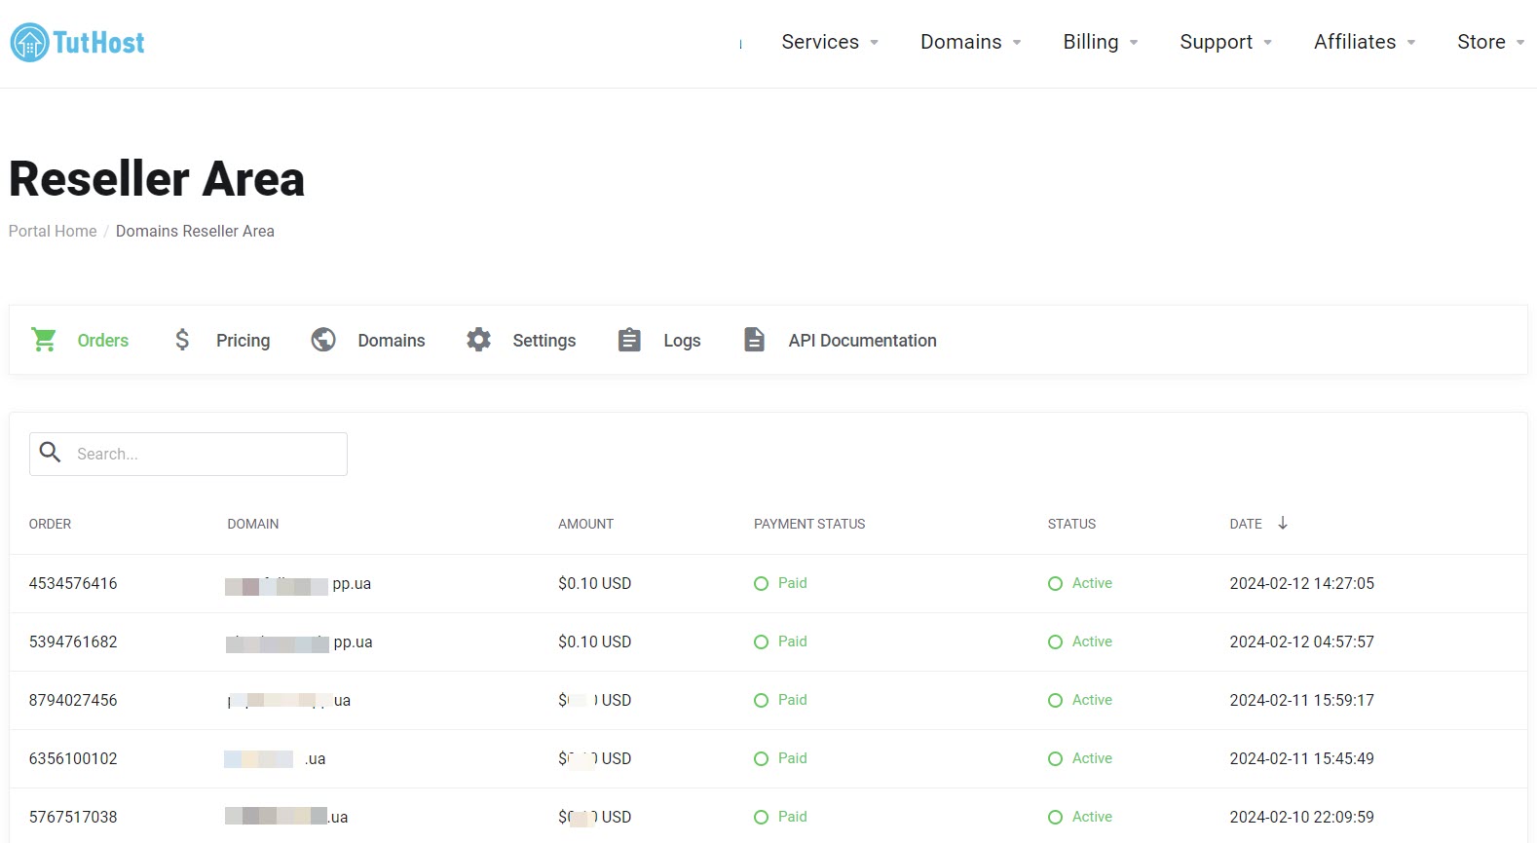The height and width of the screenshot is (843, 1537).
Task: Focus the Search input field
Action: point(205,454)
